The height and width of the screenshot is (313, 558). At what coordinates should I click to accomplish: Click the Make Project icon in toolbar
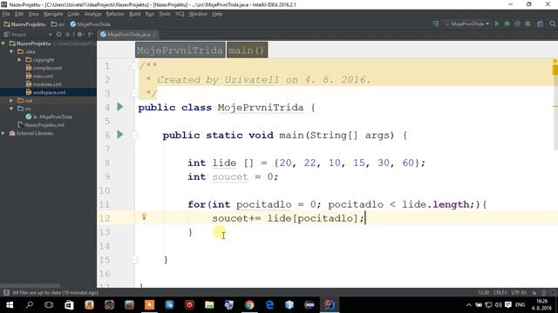pyautogui.click(x=436, y=23)
